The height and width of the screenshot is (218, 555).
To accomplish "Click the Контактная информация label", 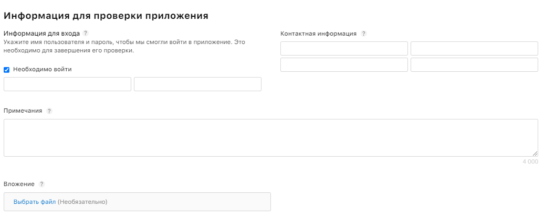I will [x=318, y=34].
